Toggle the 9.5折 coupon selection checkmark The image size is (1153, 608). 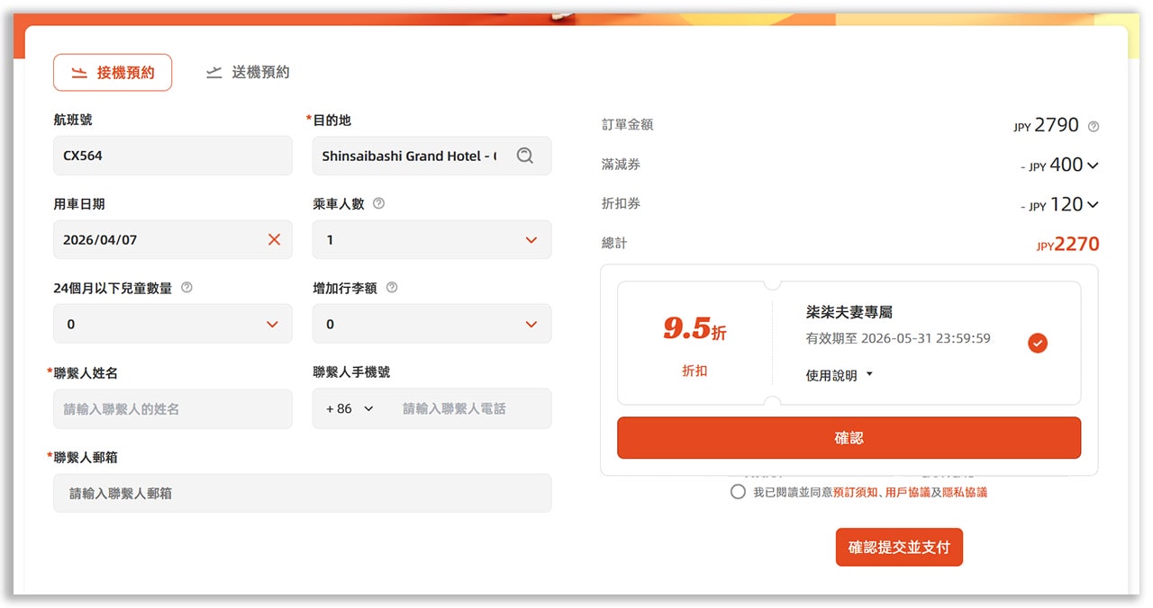[1038, 343]
